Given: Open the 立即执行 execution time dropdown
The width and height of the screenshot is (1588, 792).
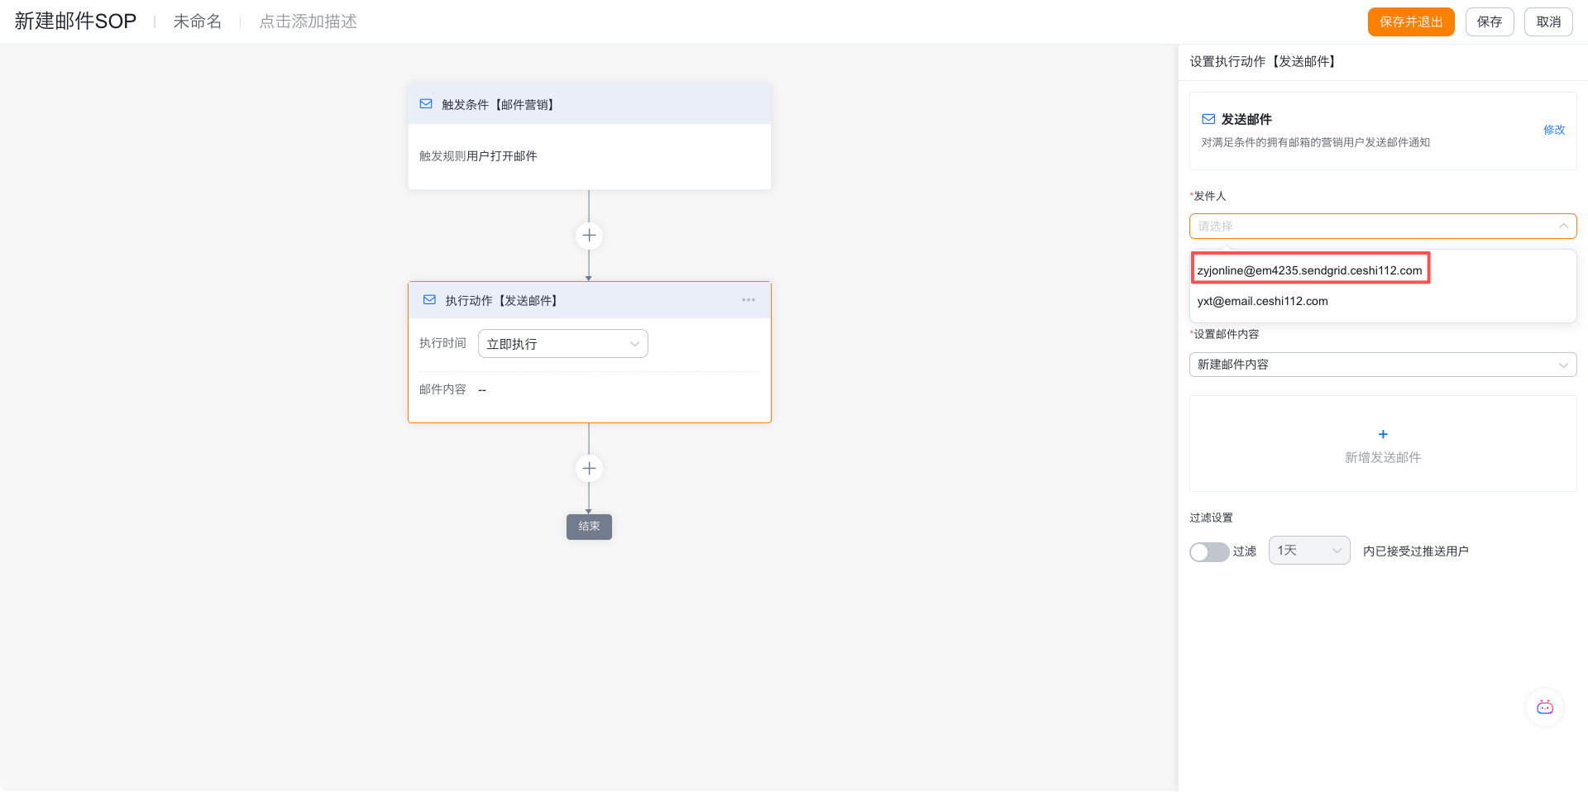Looking at the screenshot, I should [562, 344].
